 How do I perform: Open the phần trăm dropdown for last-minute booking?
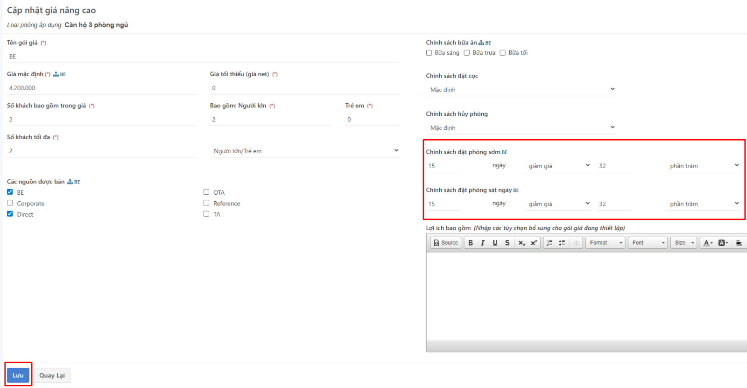703,204
